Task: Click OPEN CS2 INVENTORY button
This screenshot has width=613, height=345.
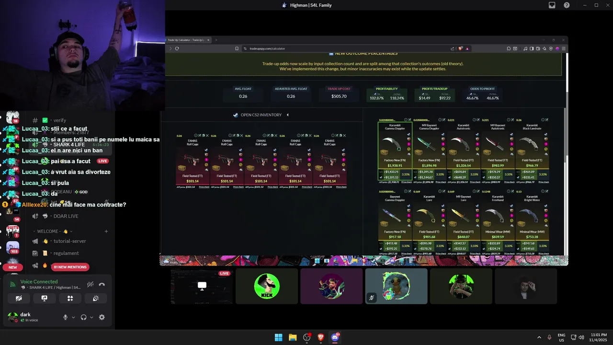Action: click(x=257, y=115)
